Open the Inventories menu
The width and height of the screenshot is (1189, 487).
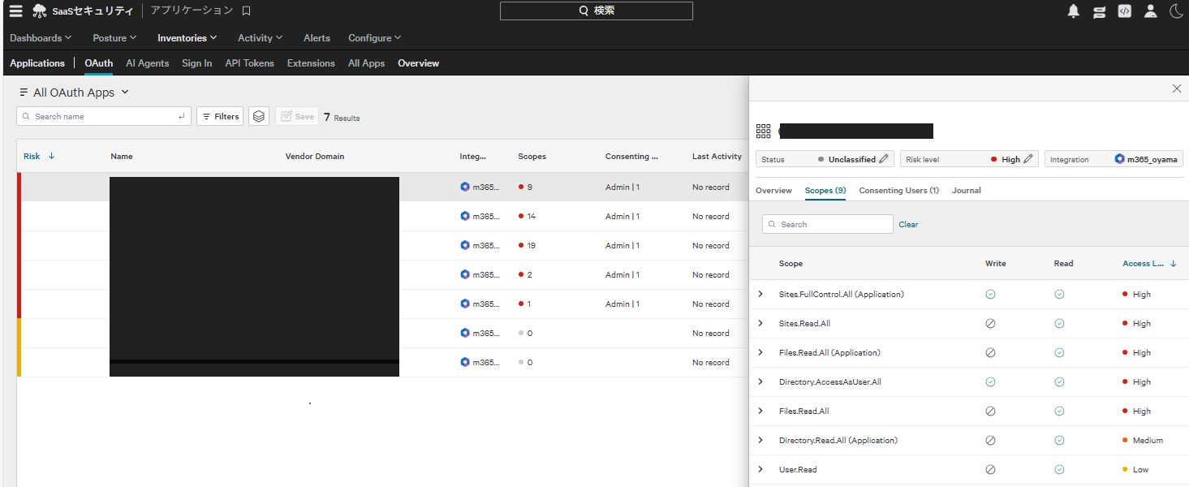tap(187, 38)
